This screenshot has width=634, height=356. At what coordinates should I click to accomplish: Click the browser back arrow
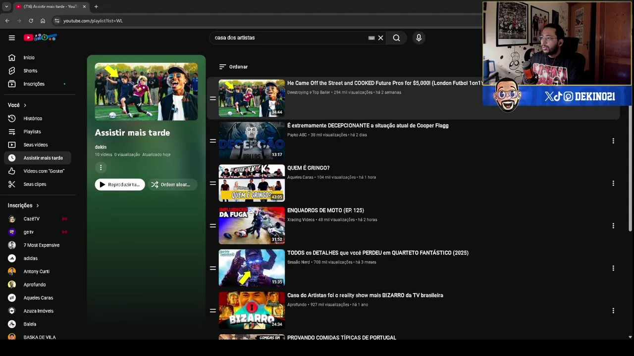click(7, 21)
